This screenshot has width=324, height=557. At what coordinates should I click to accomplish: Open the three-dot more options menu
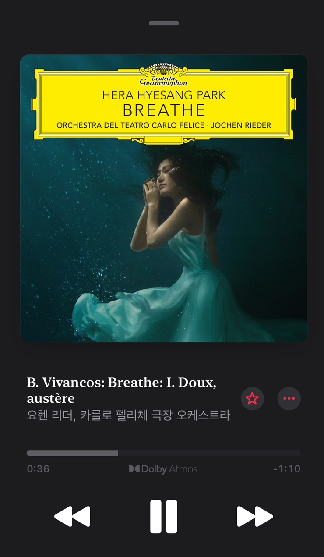pyautogui.click(x=289, y=398)
